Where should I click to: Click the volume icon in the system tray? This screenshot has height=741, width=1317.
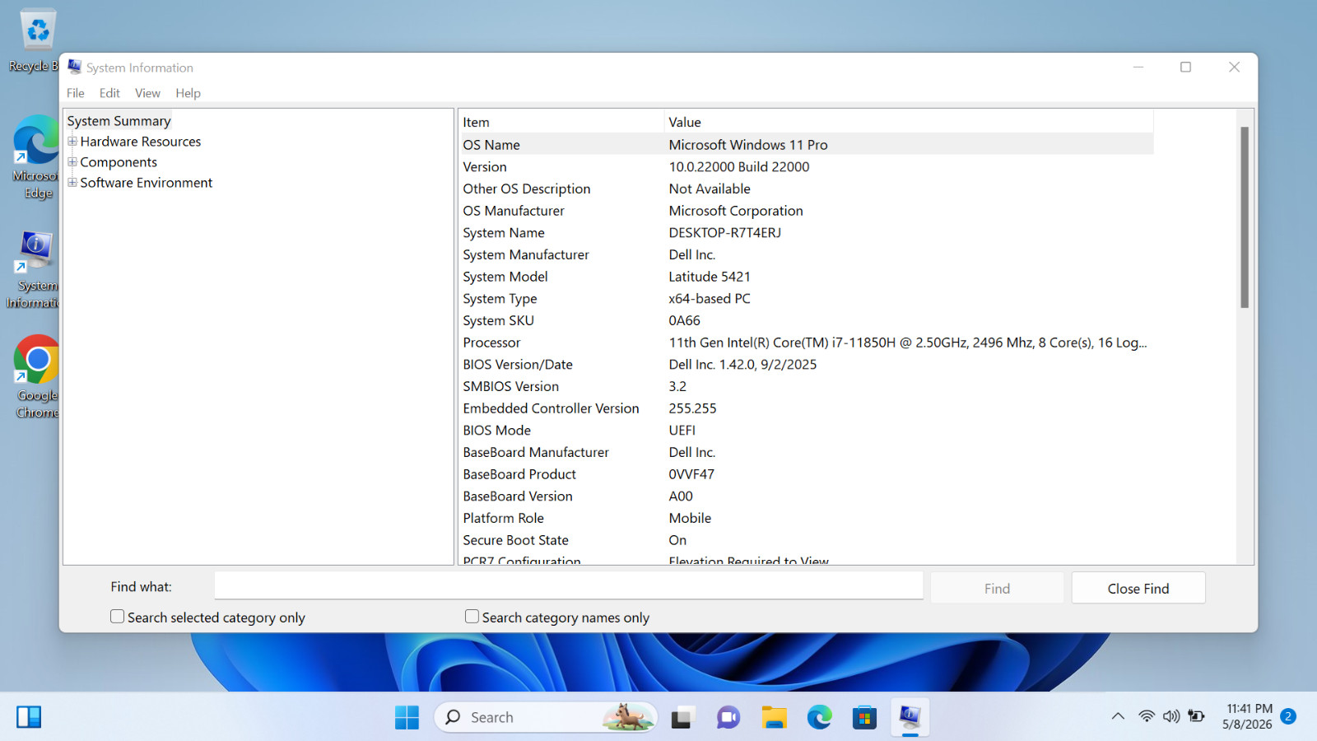[x=1171, y=716]
